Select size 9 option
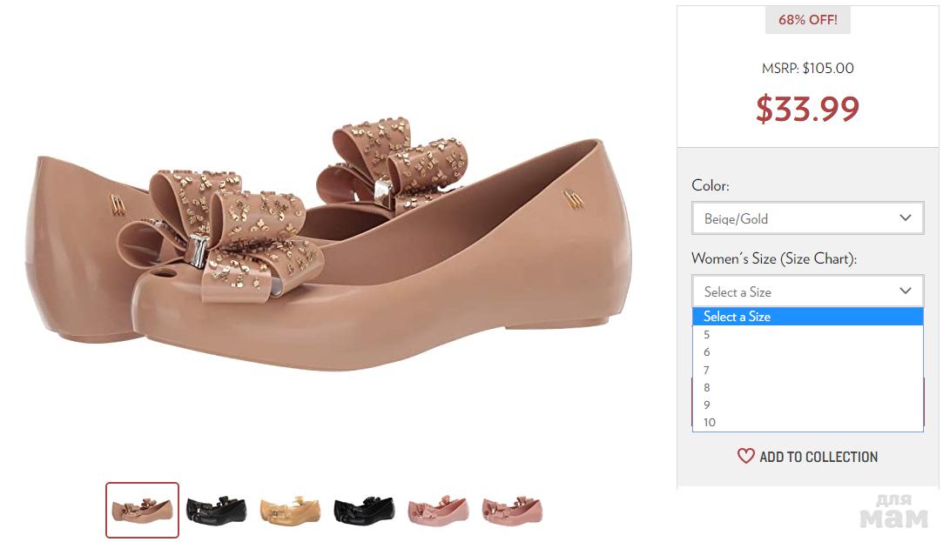This screenshot has height=542, width=943. tap(707, 405)
